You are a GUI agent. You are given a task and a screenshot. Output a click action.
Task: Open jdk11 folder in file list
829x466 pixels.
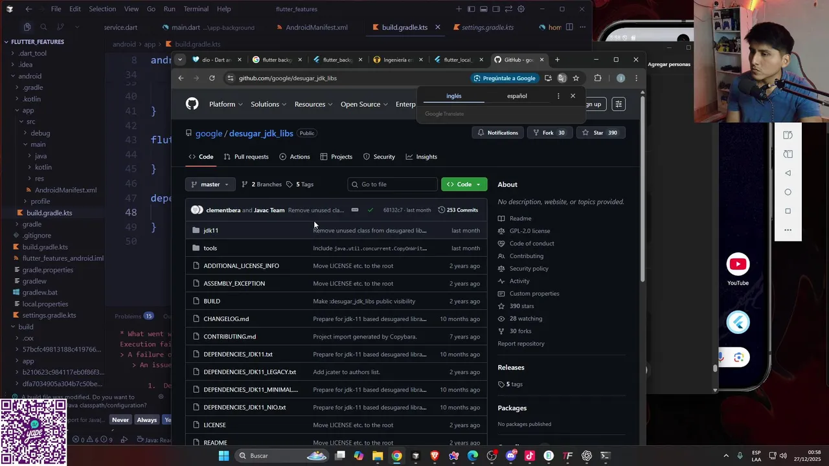[x=211, y=230]
